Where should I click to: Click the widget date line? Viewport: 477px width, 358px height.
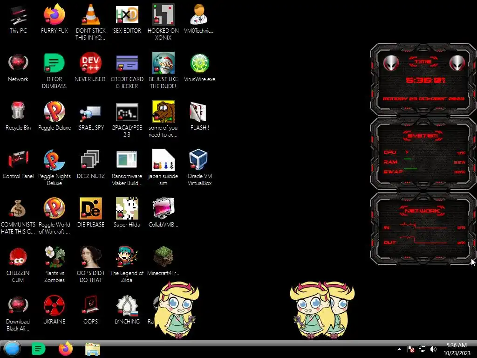(423, 99)
